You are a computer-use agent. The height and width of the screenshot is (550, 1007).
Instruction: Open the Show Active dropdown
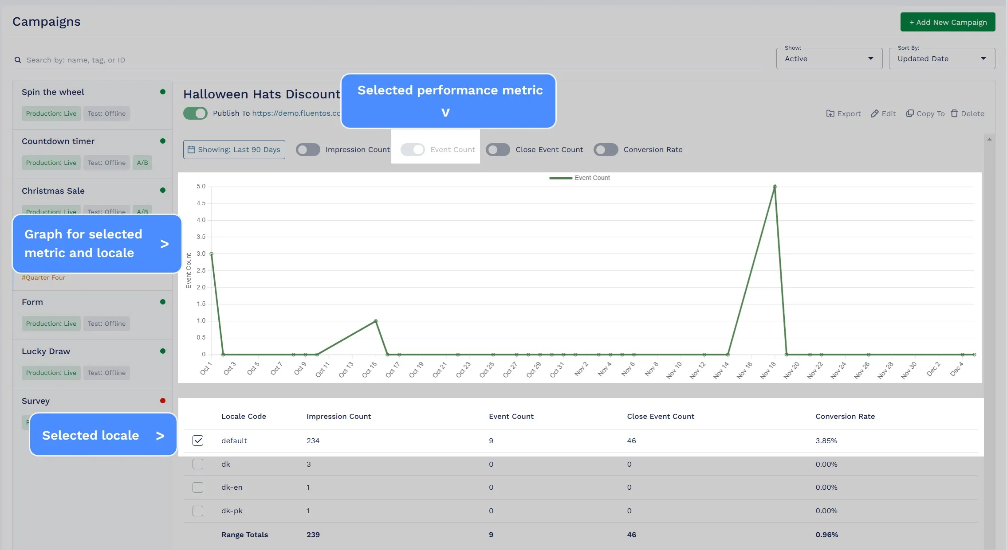point(829,59)
